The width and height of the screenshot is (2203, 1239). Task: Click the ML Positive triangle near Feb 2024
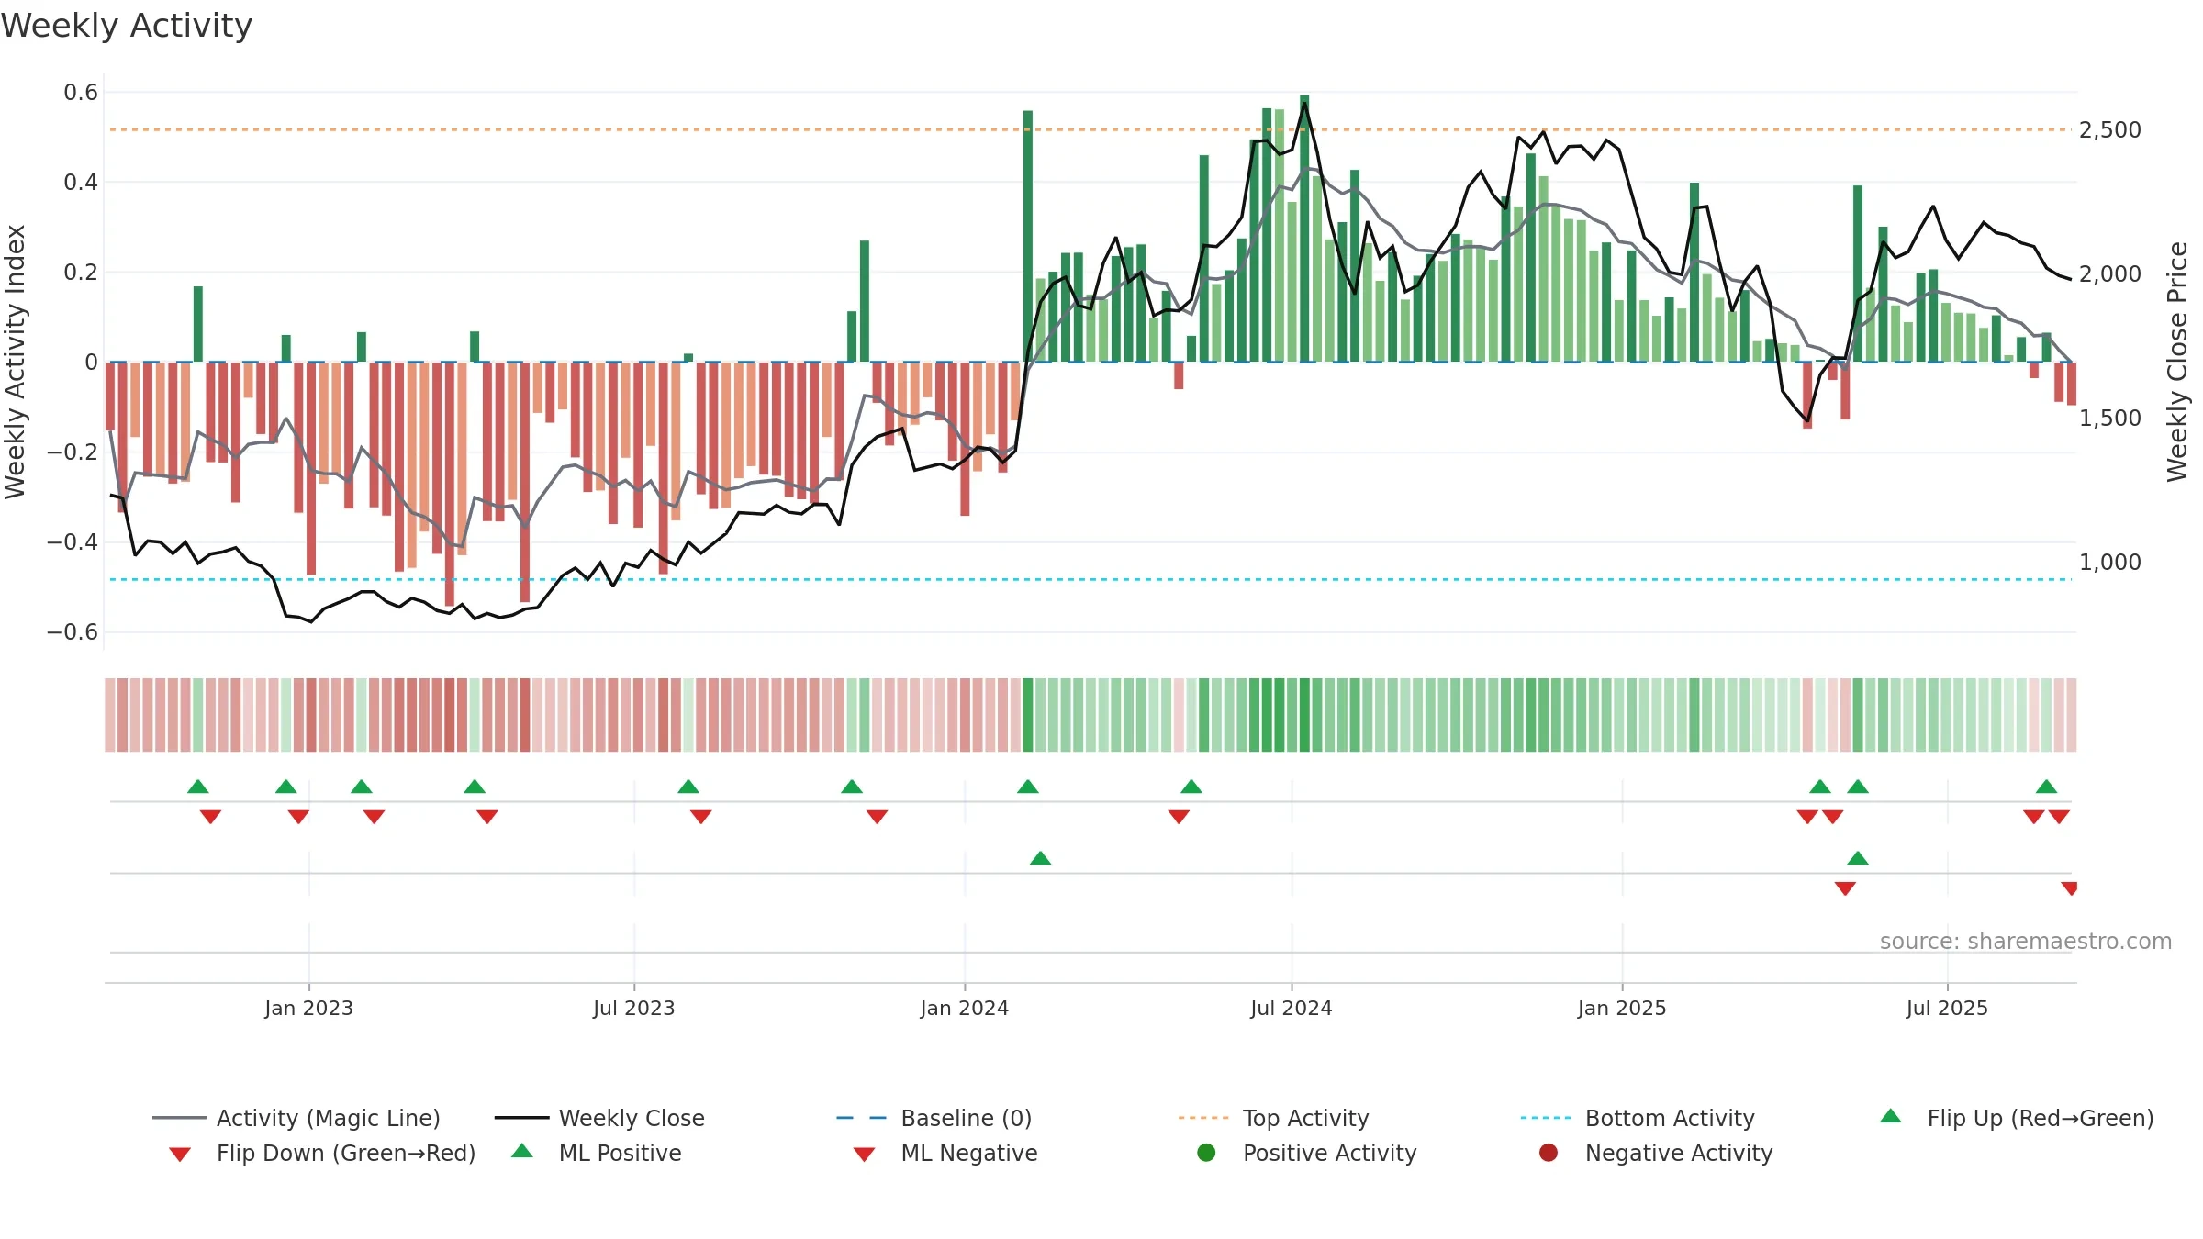(x=1041, y=858)
